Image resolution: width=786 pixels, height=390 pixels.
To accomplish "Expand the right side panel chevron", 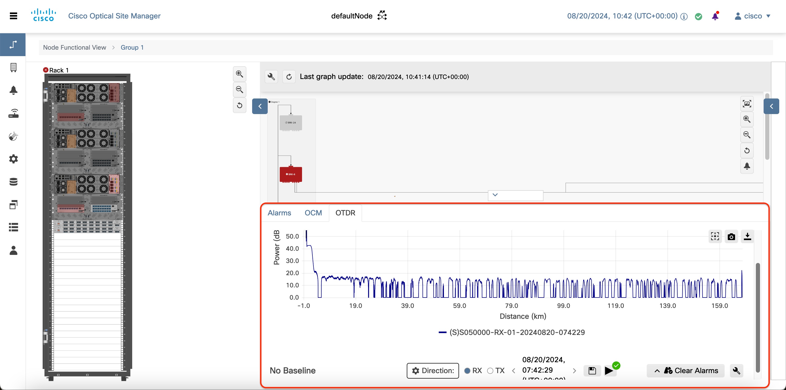I will click(x=771, y=106).
